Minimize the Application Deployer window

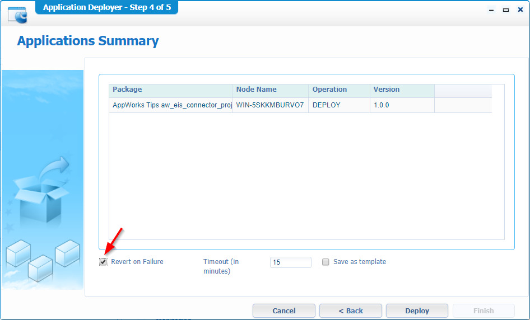[x=491, y=10]
